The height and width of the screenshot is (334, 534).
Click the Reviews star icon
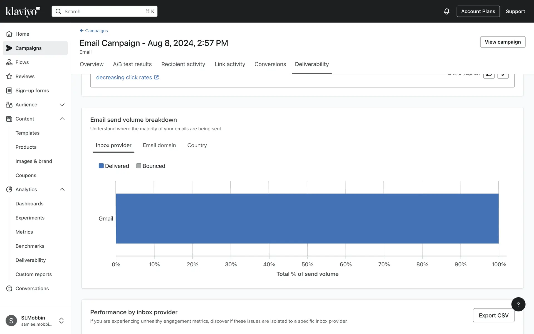click(x=9, y=76)
